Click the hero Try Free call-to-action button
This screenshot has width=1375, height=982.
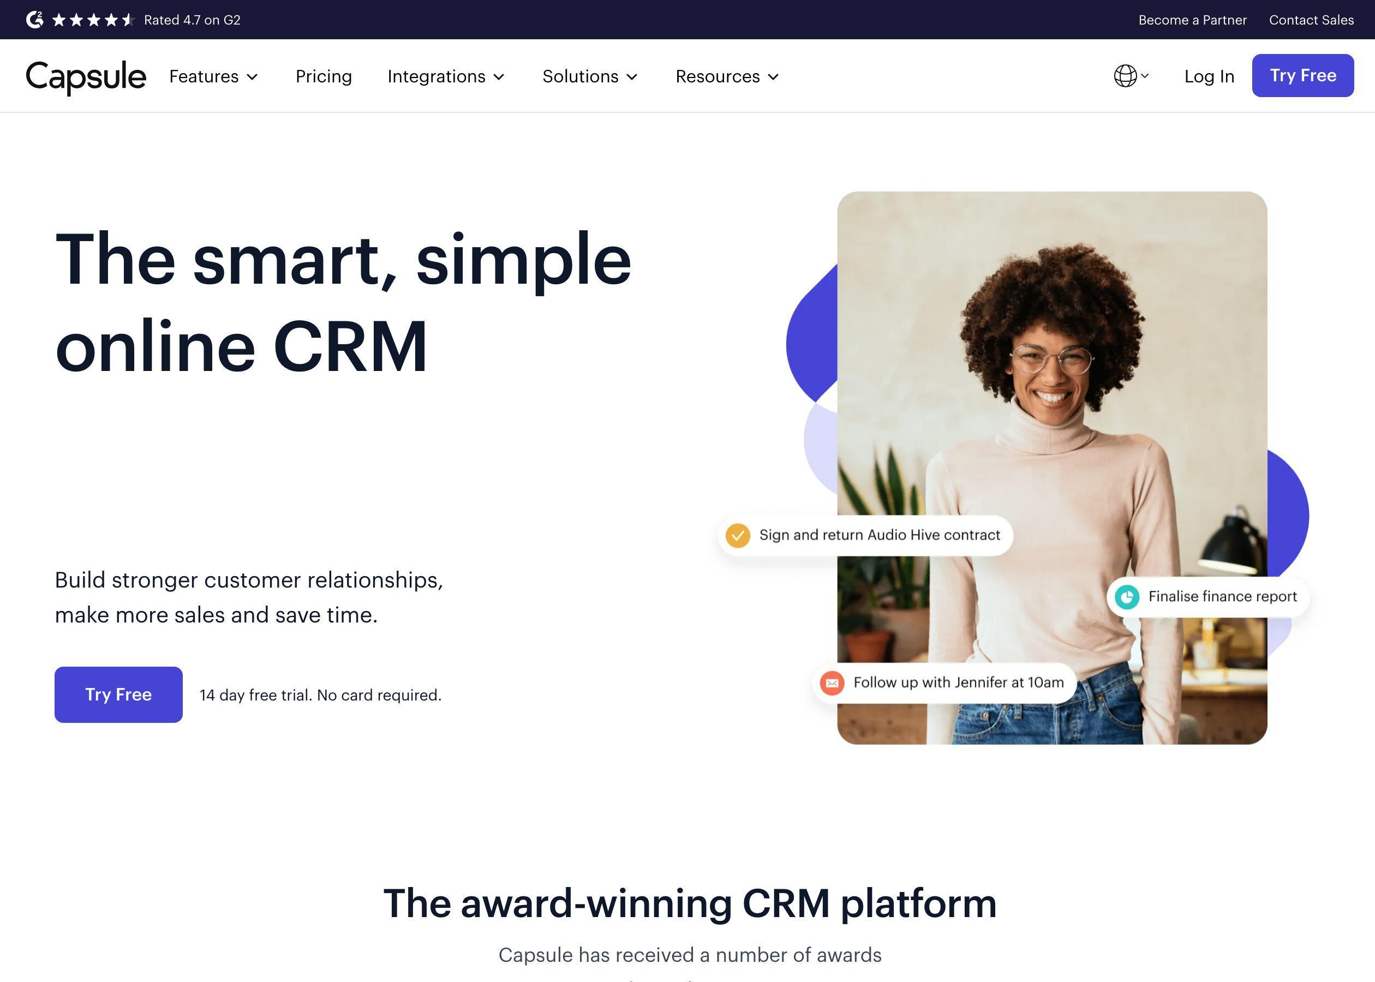pyautogui.click(x=118, y=694)
